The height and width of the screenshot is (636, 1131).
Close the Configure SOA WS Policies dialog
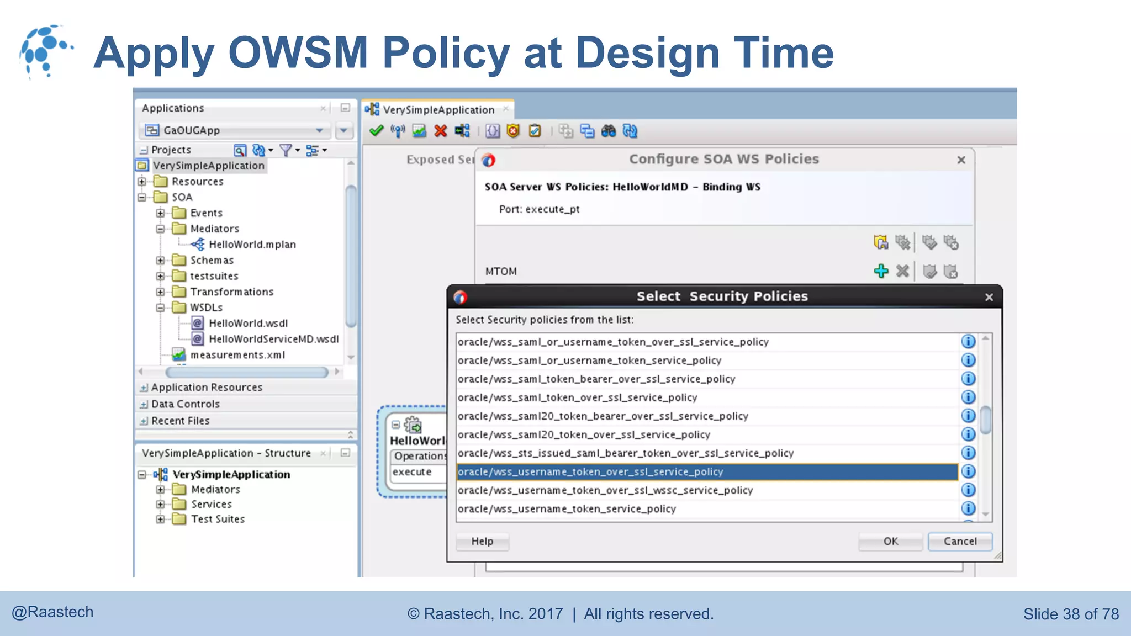(x=961, y=160)
